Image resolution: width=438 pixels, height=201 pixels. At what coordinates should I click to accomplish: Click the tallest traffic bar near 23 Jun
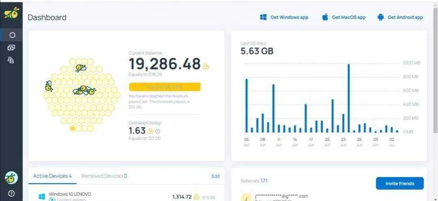pos(349,98)
